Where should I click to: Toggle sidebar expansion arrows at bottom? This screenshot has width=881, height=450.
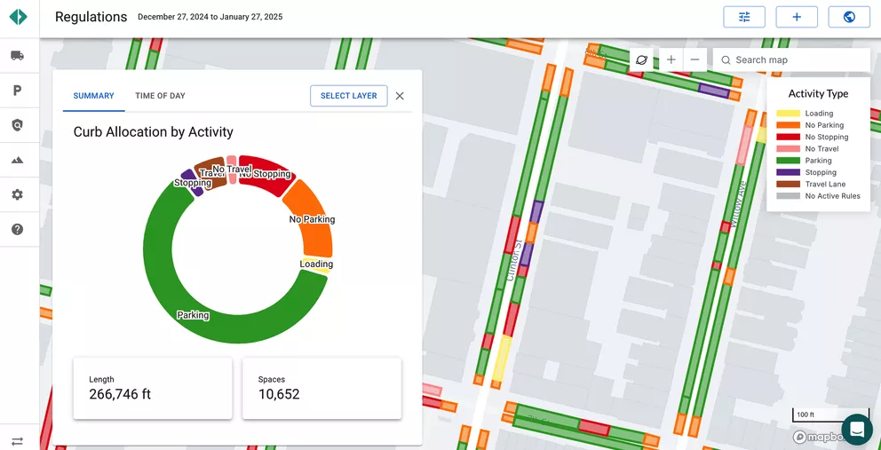pyautogui.click(x=17, y=441)
